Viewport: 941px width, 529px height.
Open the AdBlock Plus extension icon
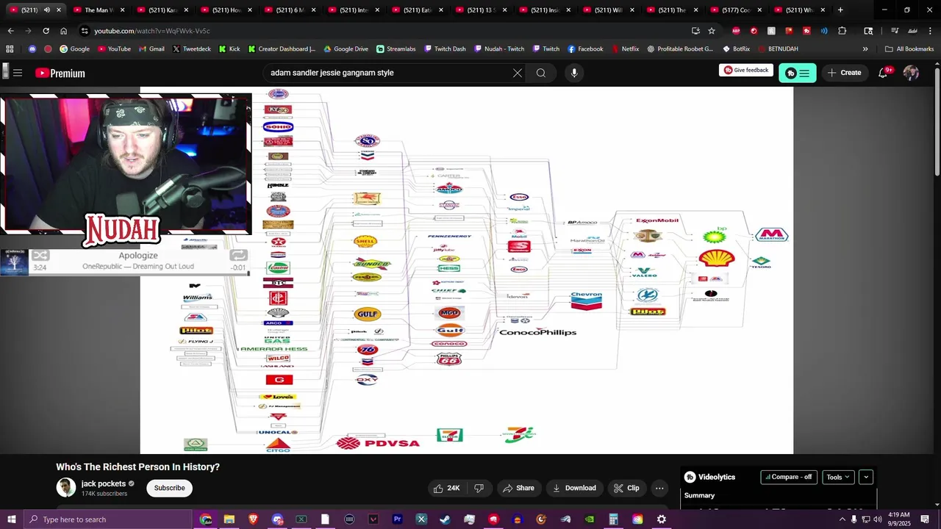point(736,31)
